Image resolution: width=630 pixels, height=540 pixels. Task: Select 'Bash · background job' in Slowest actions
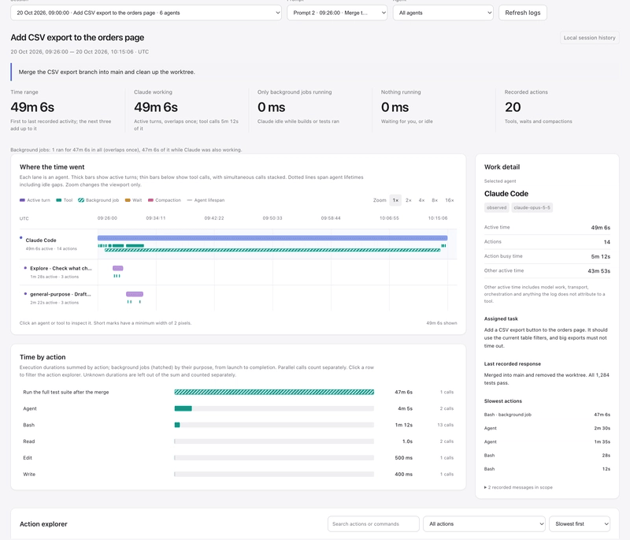(x=547, y=415)
